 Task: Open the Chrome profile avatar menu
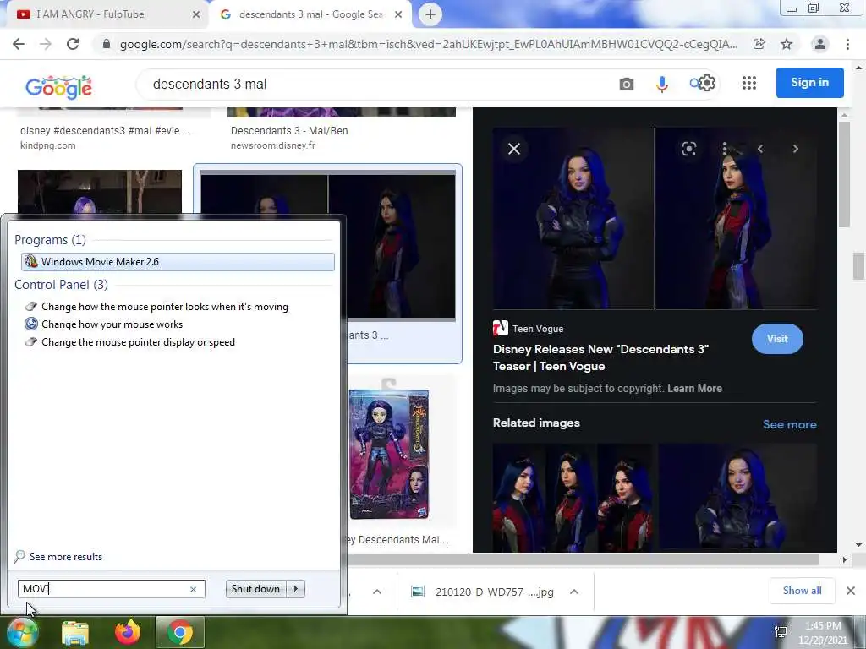[x=820, y=44]
